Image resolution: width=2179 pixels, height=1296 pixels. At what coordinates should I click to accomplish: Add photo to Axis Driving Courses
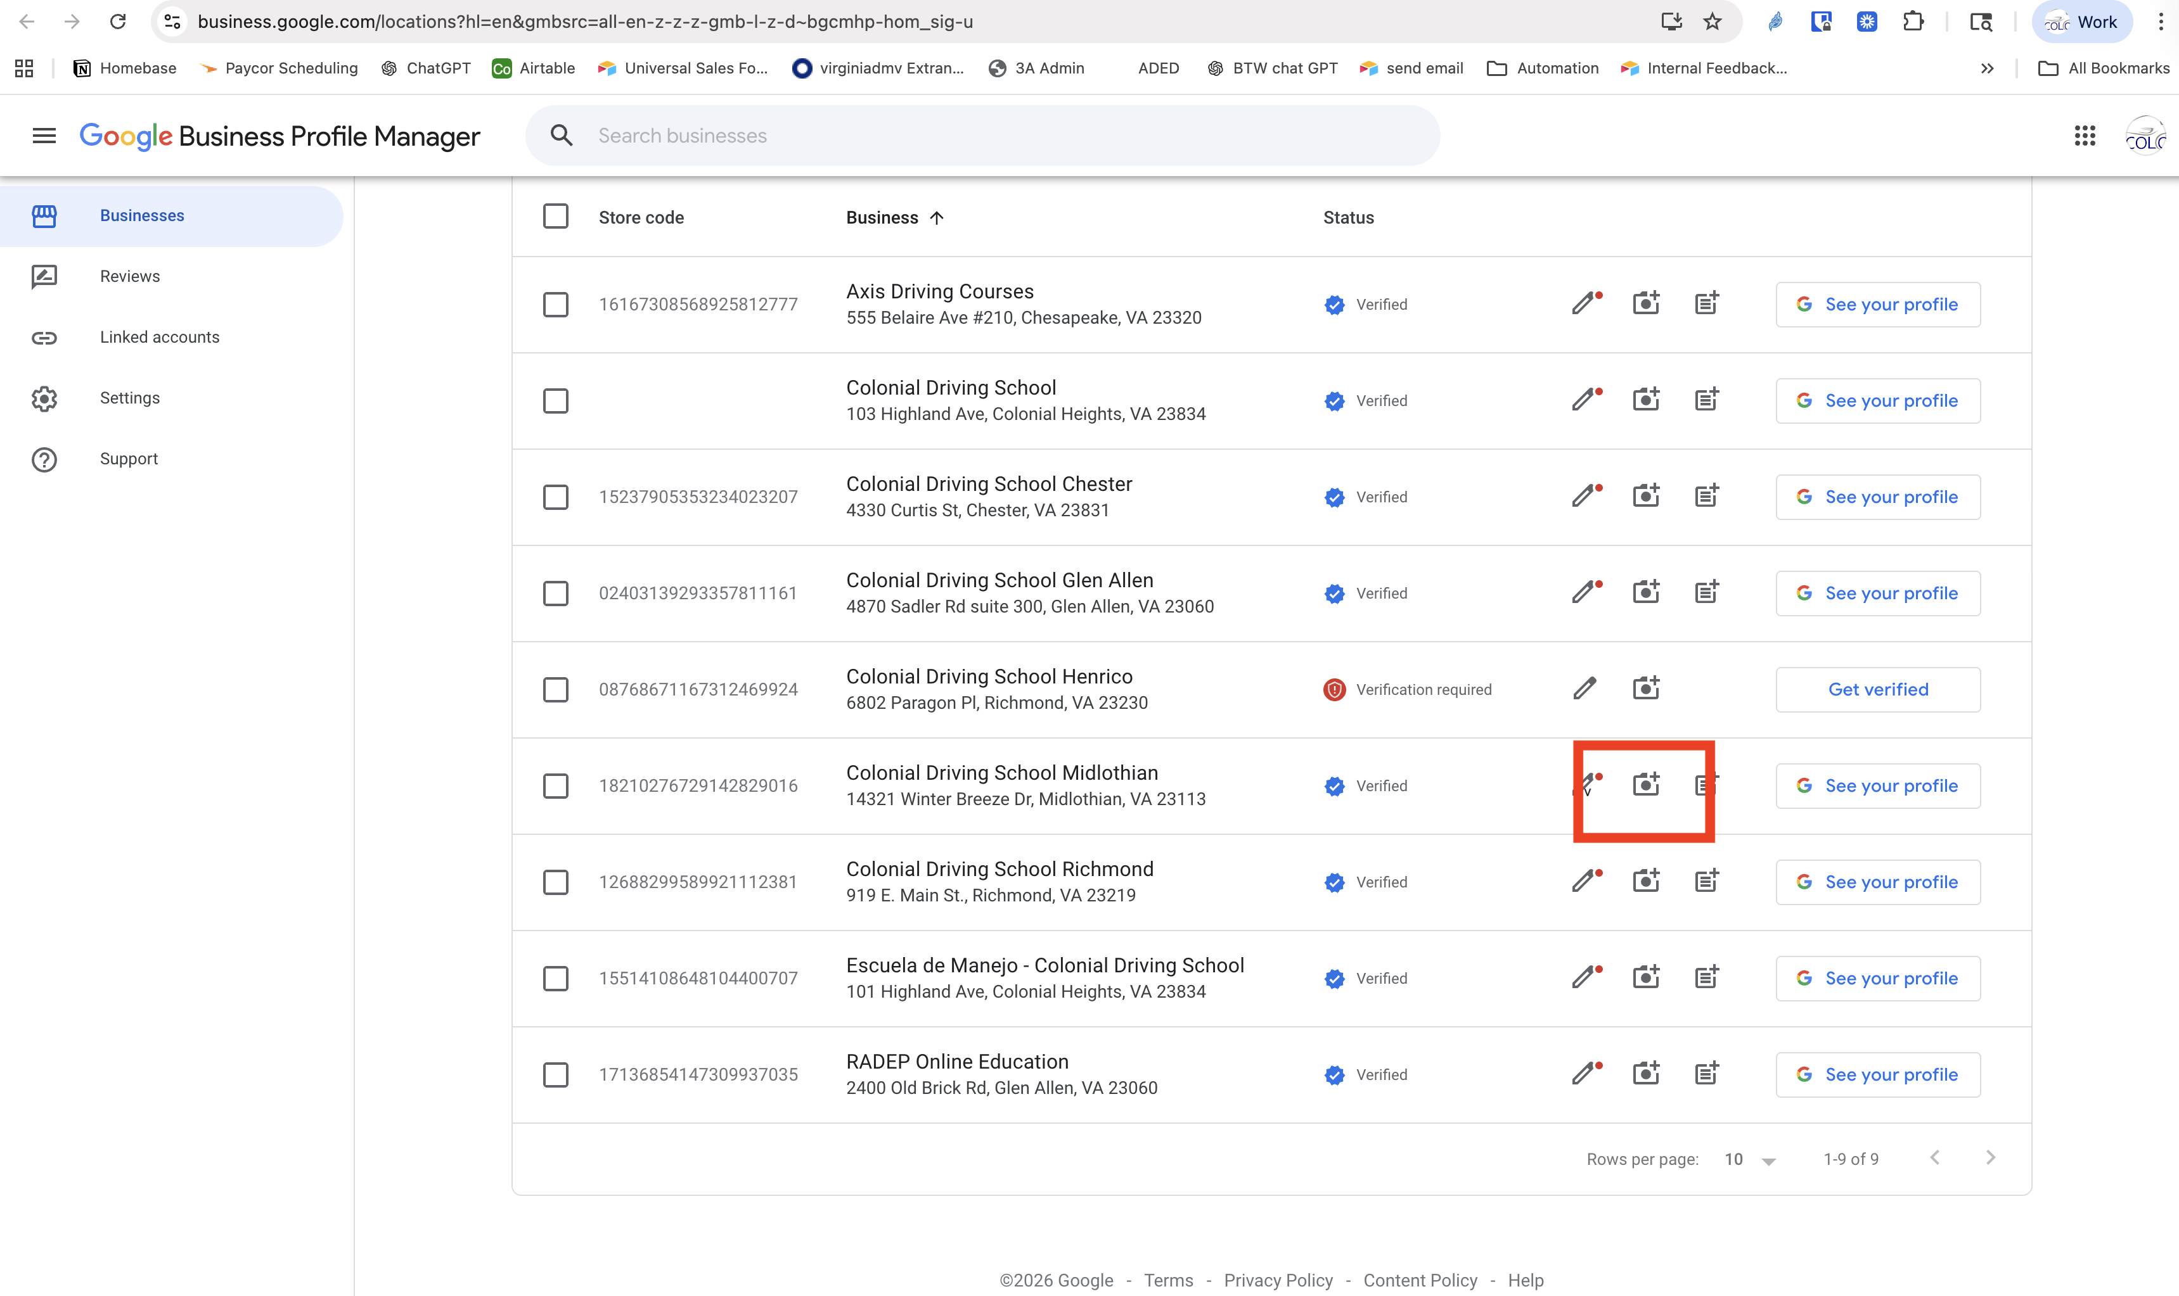click(1646, 303)
